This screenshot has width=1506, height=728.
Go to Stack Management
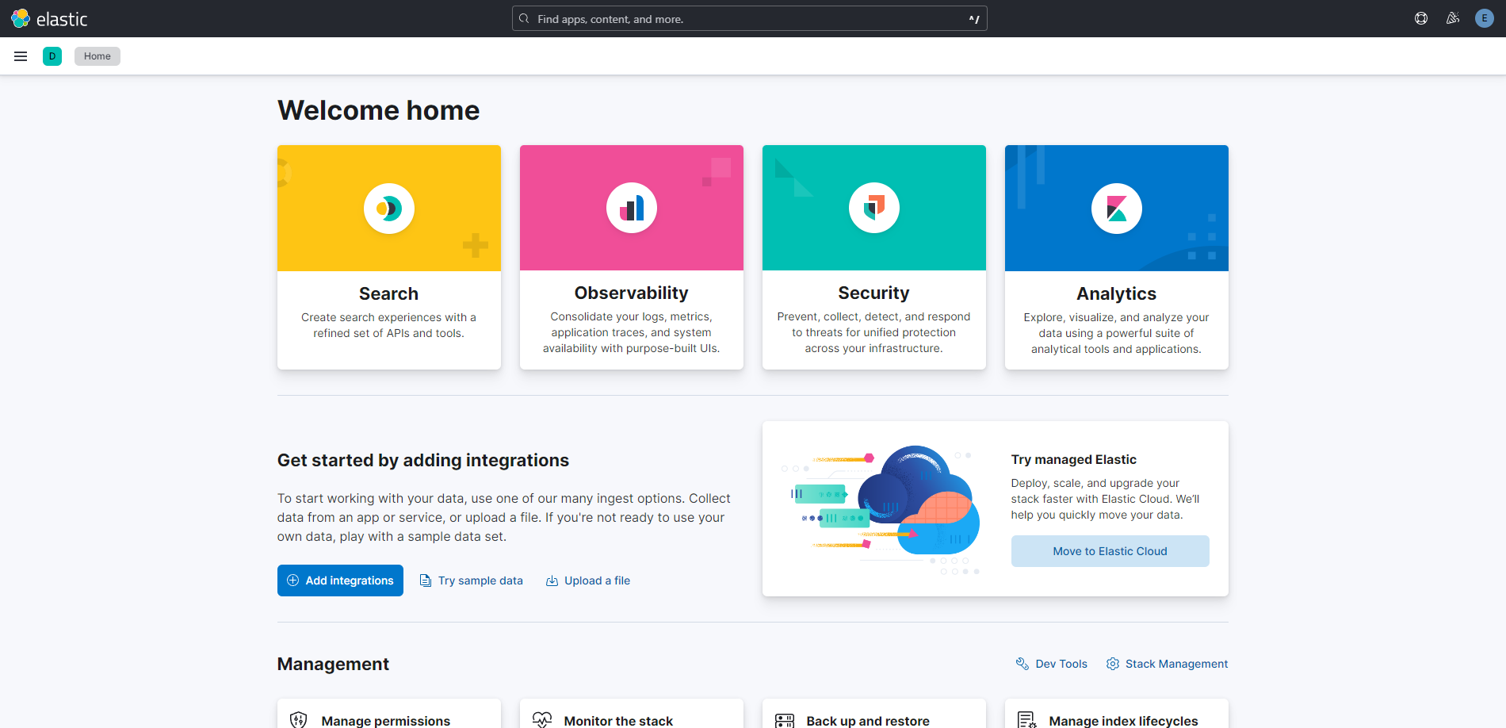1167,664
